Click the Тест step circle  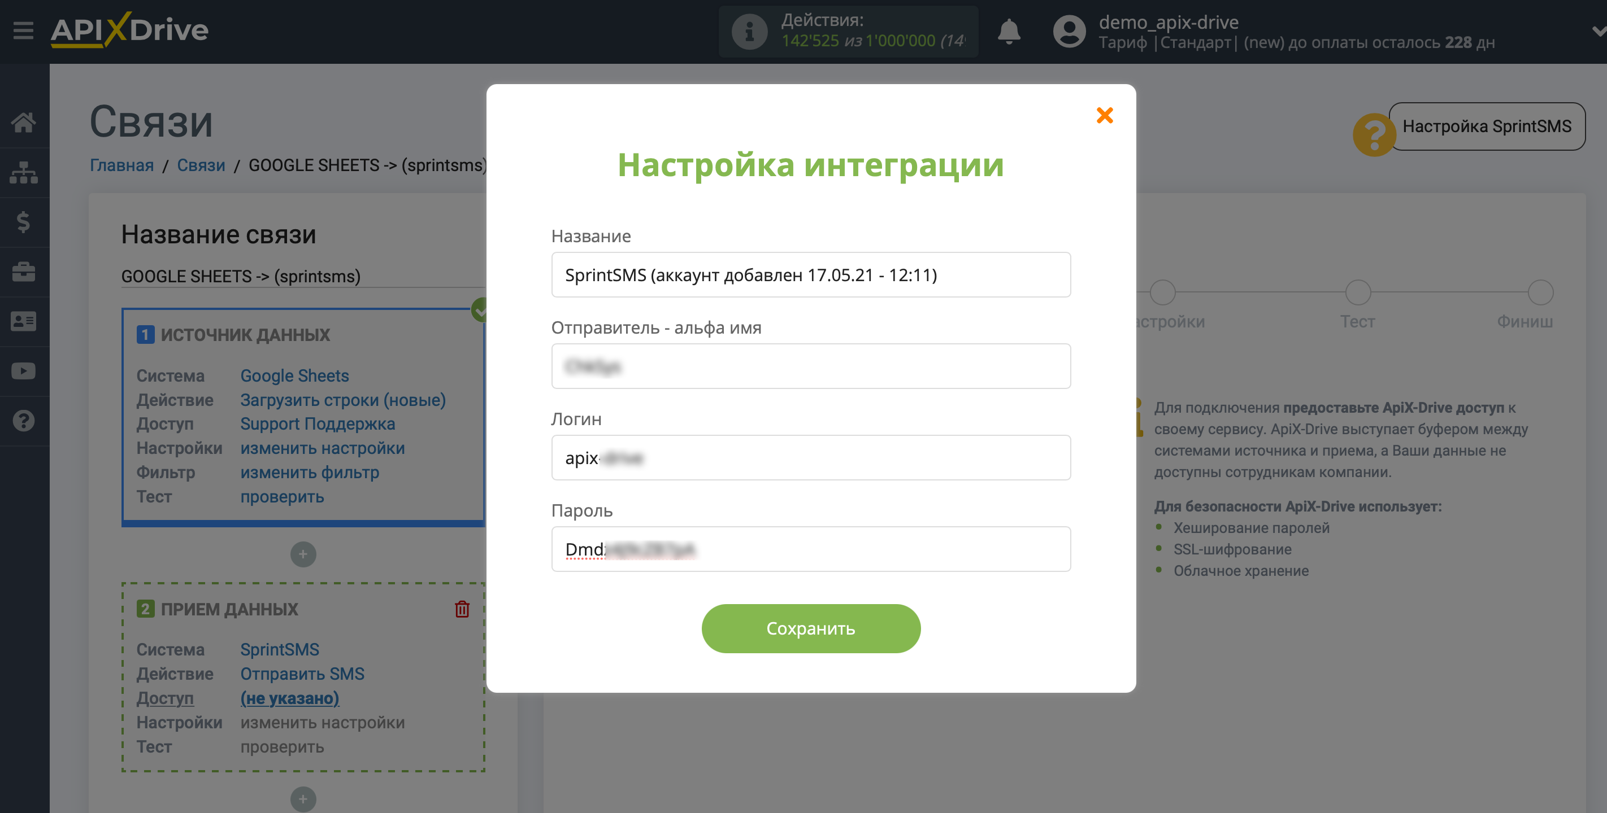pyautogui.click(x=1357, y=292)
